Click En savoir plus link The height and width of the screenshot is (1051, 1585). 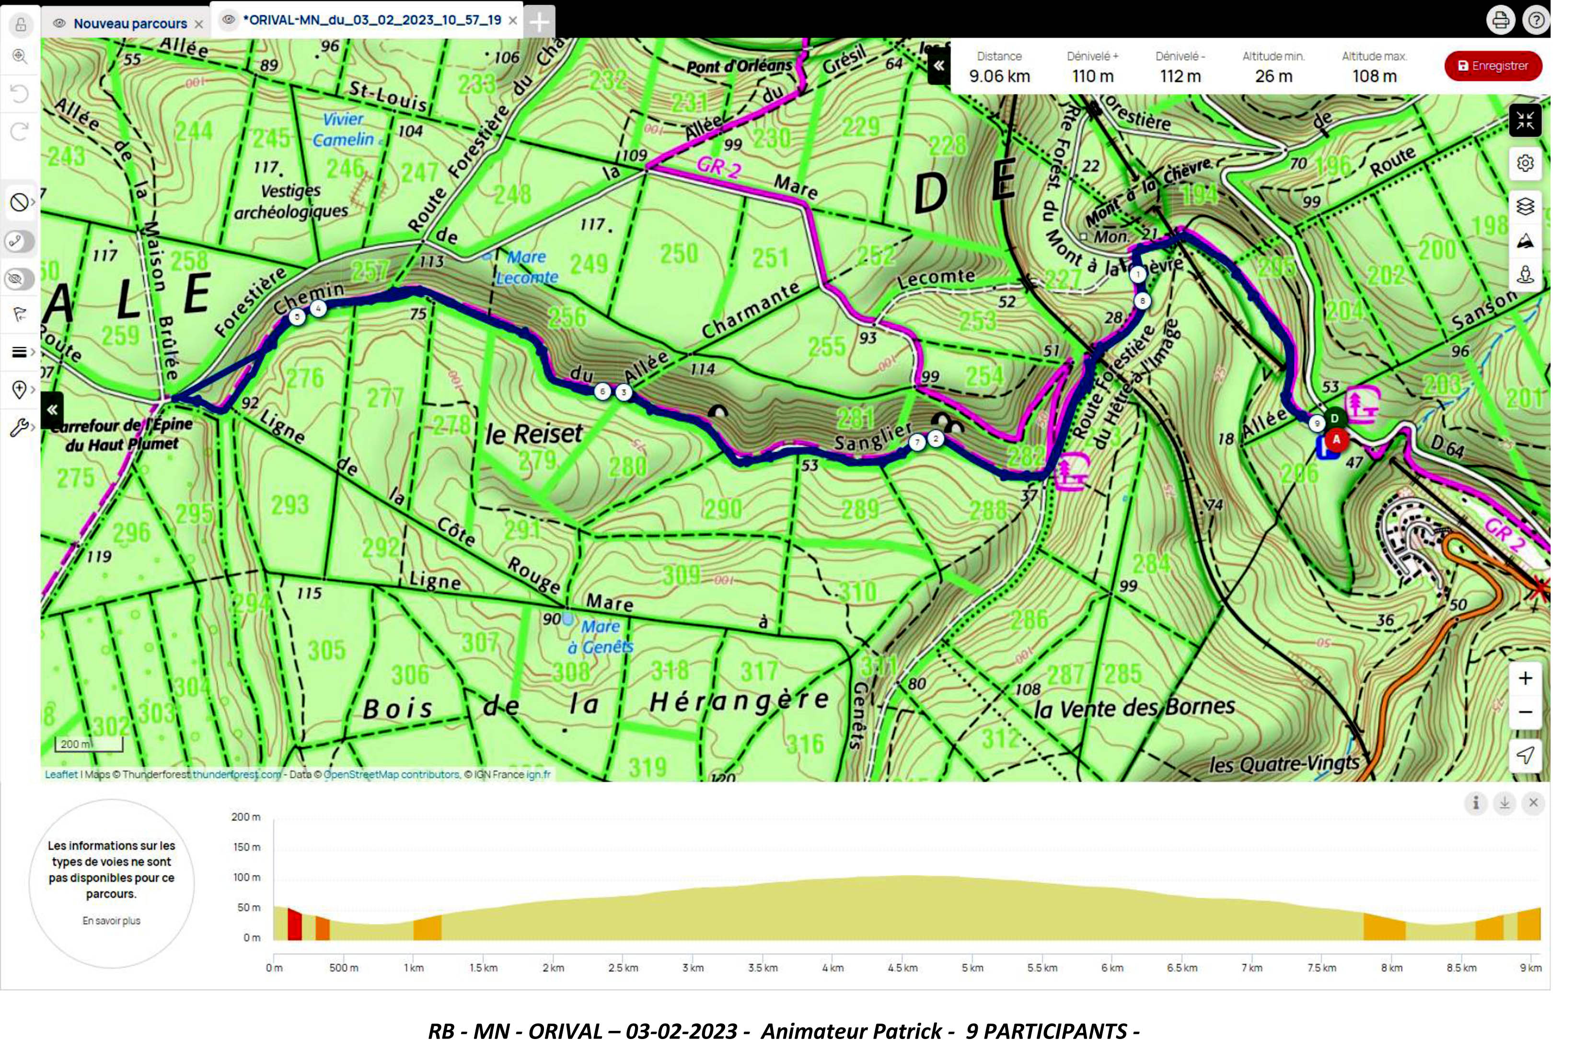112,921
